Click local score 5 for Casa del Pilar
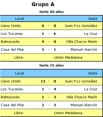The image size is (103, 117). [x=43, y=50]
